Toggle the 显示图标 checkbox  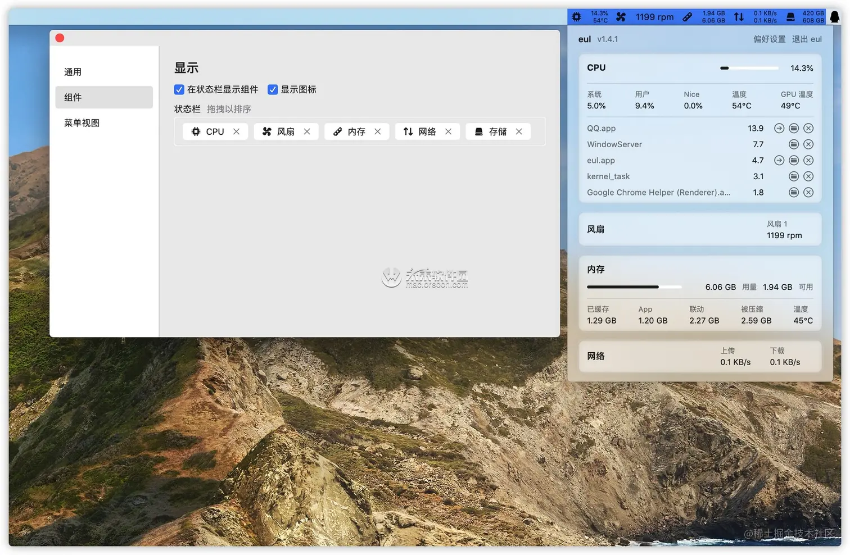pos(273,89)
